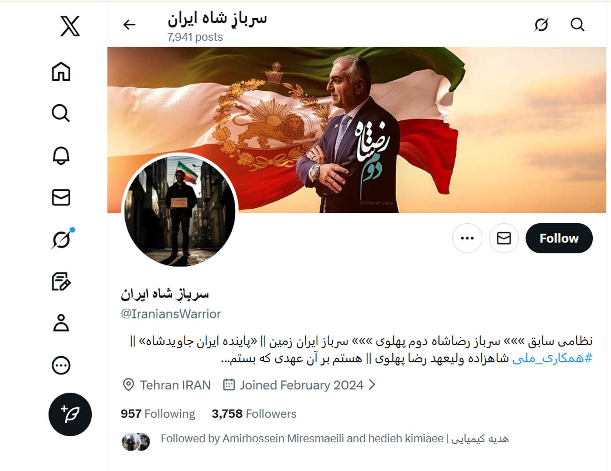Open the 957 Following list
Image resolution: width=611 pixels, height=471 pixels.
click(x=158, y=414)
